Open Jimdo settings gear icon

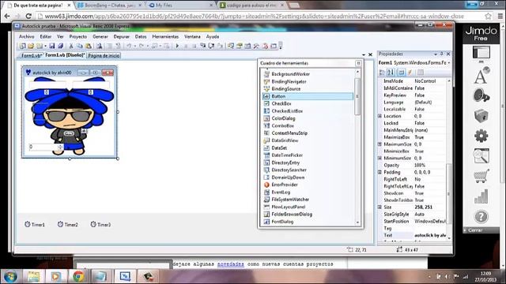(481, 136)
